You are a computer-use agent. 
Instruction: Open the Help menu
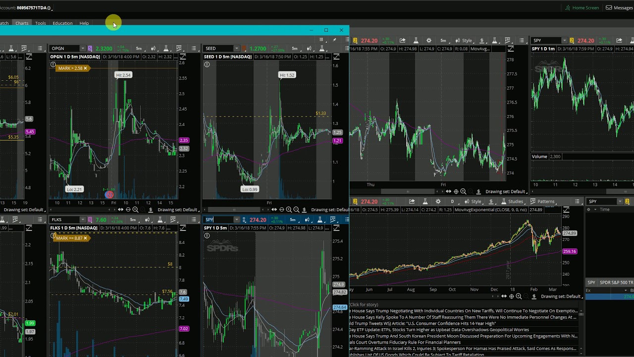click(84, 23)
